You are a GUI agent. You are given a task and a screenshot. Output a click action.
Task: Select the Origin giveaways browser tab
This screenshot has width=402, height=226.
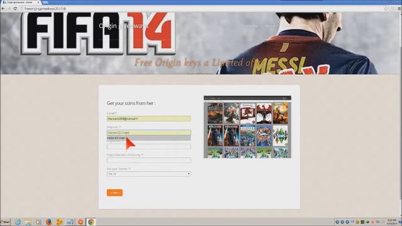click(21, 3)
